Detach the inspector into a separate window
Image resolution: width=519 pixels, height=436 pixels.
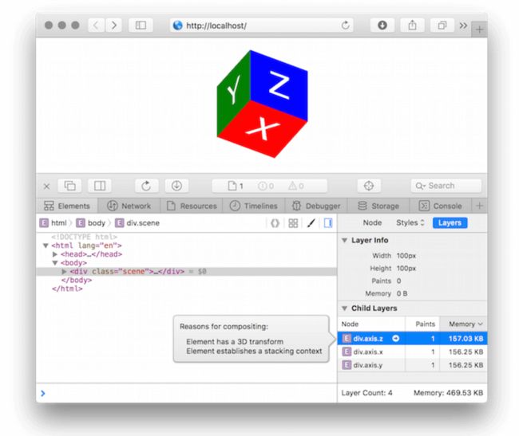(x=69, y=186)
